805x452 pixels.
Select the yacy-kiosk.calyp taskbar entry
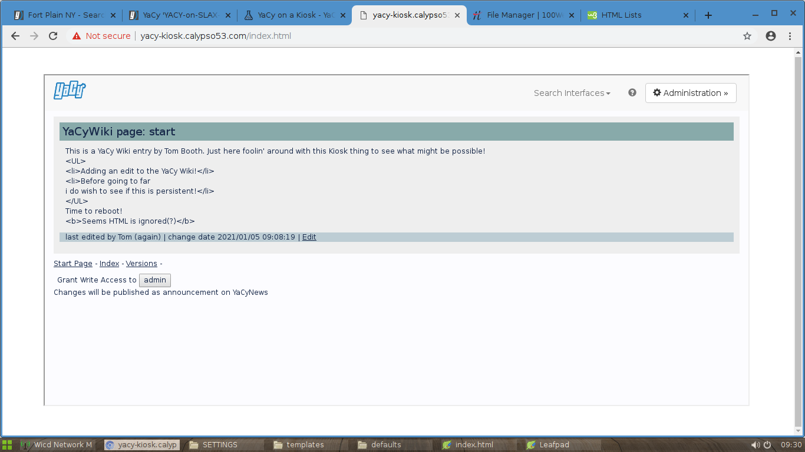click(x=141, y=445)
